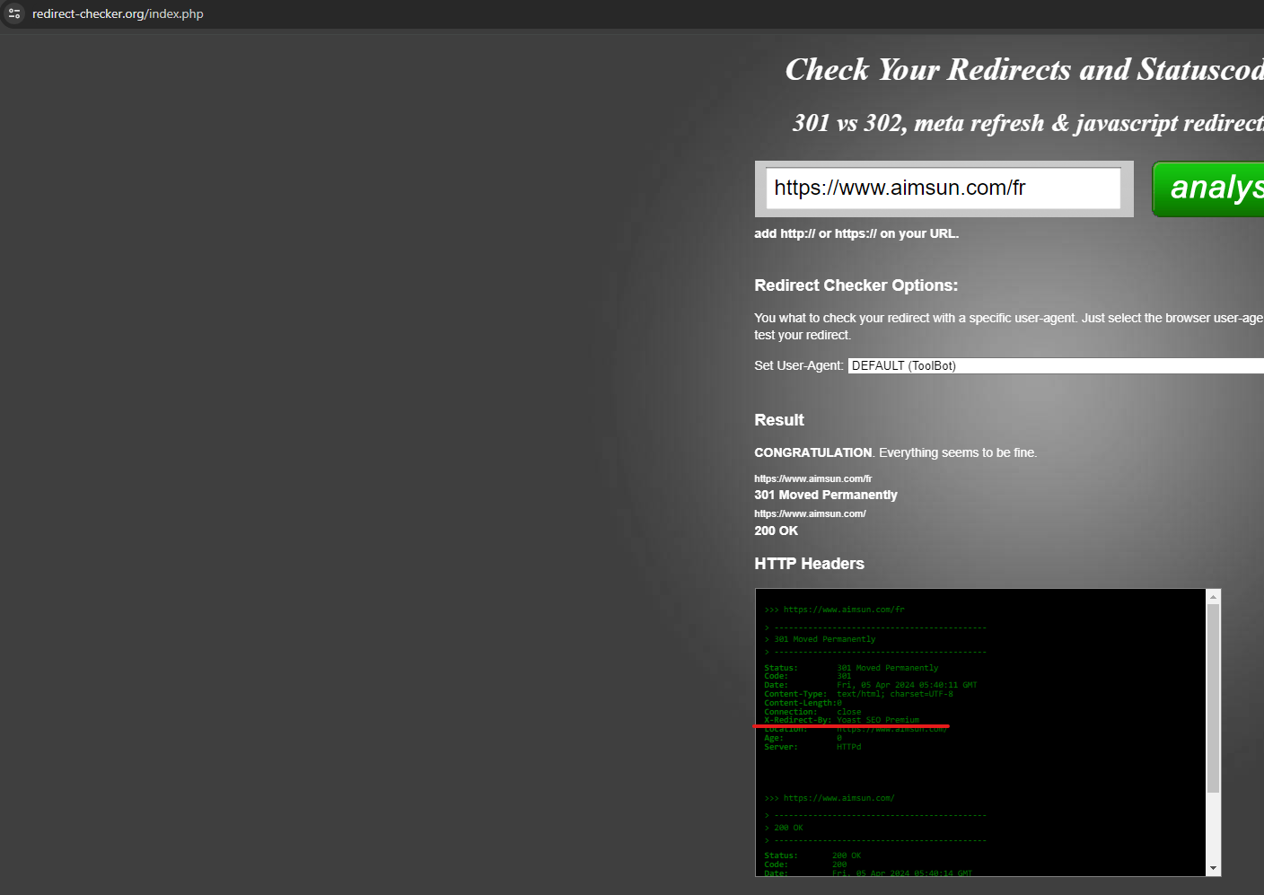The image size is (1264, 895).
Task: Click the 'Redirect Checker Options:' heading
Action: tap(856, 285)
